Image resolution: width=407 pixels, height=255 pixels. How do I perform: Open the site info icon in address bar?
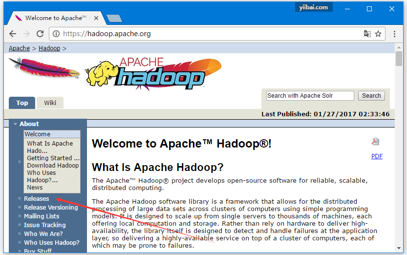pyautogui.click(x=56, y=34)
